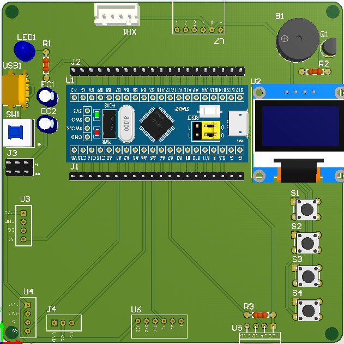Click the 'PC13' label on STM32 board

pyautogui.click(x=110, y=106)
